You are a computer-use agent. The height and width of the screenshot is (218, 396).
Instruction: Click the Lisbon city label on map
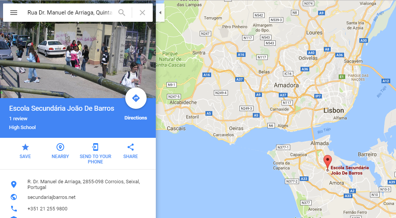pos(334,110)
